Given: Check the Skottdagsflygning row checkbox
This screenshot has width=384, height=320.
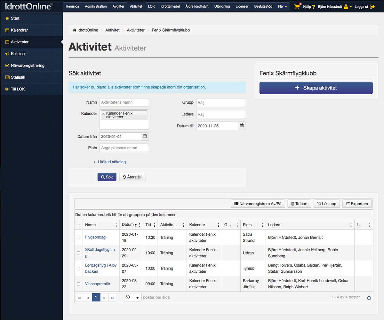Looking at the screenshot, I should [x=78, y=253].
